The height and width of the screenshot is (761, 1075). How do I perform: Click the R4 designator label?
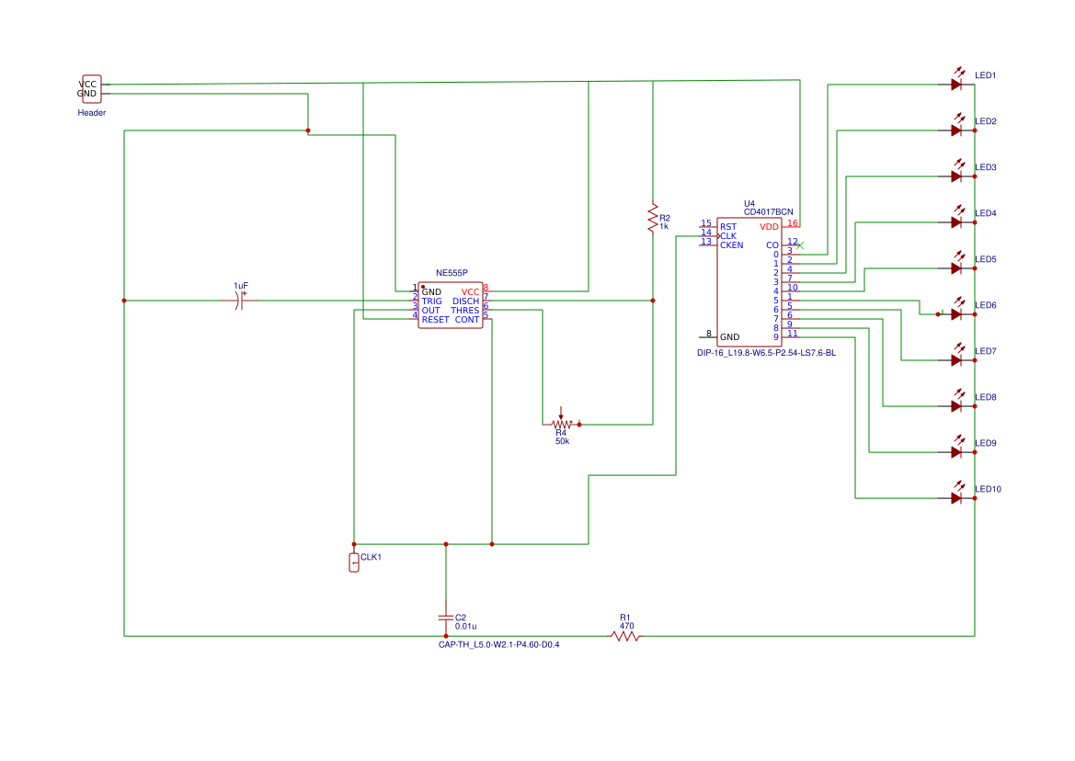[x=561, y=433]
